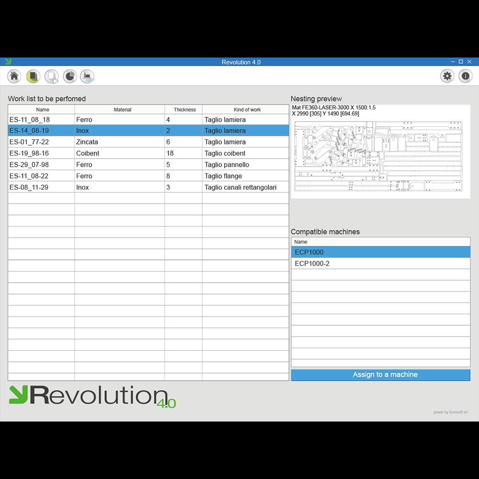This screenshot has height=479, width=479.
Task: Select job ES-11_08_18
Action: pyautogui.click(x=148, y=119)
